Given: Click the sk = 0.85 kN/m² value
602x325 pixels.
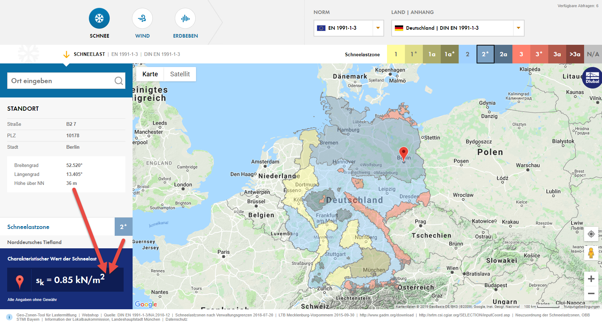Looking at the screenshot, I should (x=70, y=279).
